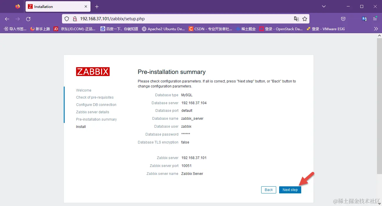Select Zabbix server details step
Screen dimensions: 382x206
click(93, 112)
